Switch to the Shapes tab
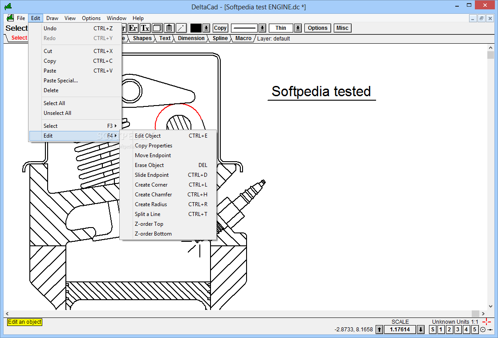The image size is (498, 338). point(142,38)
